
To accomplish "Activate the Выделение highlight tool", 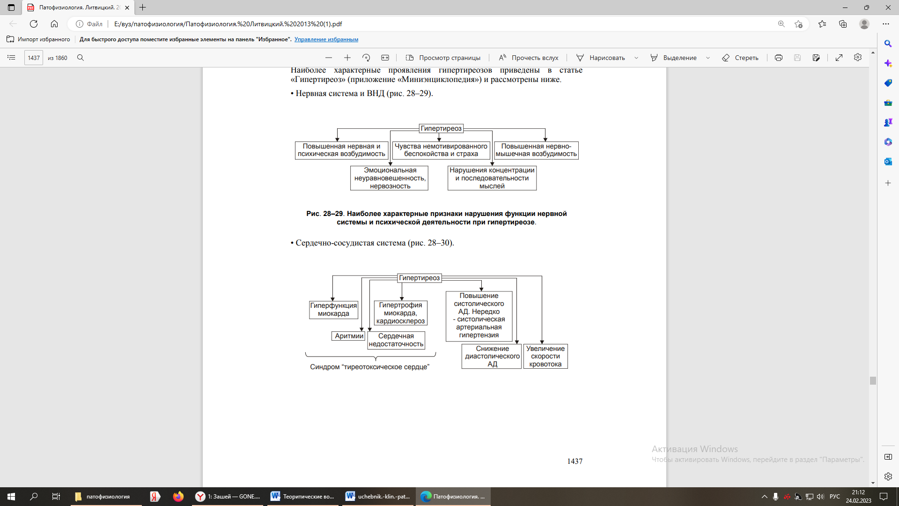I will [673, 58].
